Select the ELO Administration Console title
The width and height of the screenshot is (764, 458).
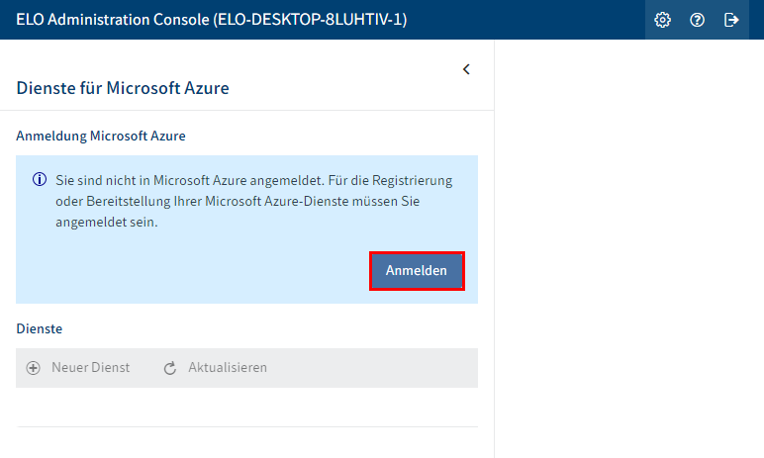click(x=212, y=20)
